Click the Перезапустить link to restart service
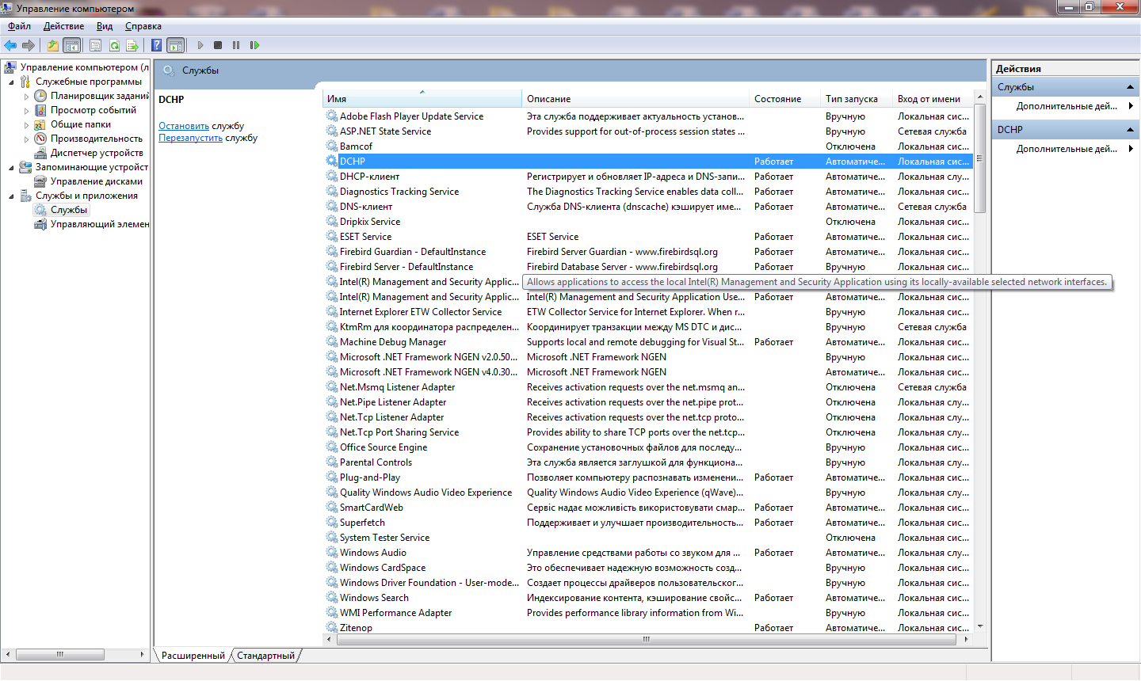Screen dimensions: 1141x681 pyautogui.click(x=190, y=138)
